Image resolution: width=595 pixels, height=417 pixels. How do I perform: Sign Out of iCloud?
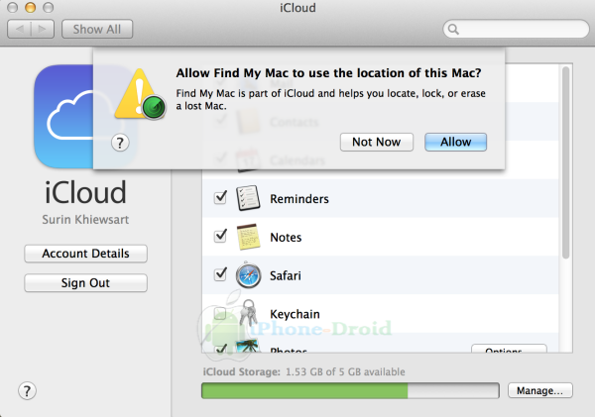tap(85, 282)
